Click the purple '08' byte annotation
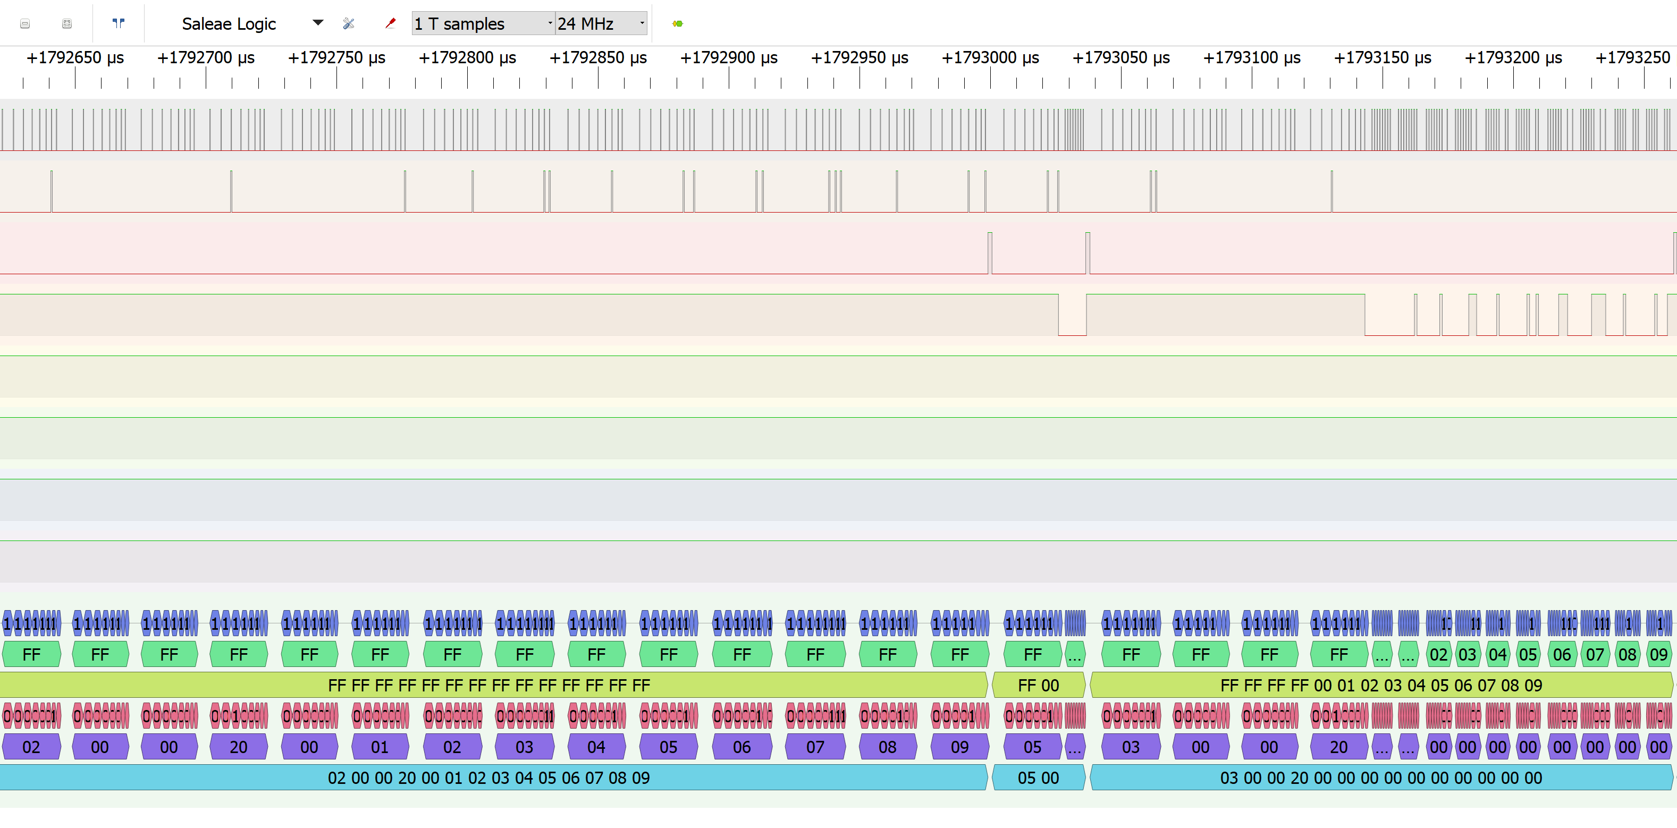This screenshot has width=1677, height=828. pyautogui.click(x=888, y=747)
